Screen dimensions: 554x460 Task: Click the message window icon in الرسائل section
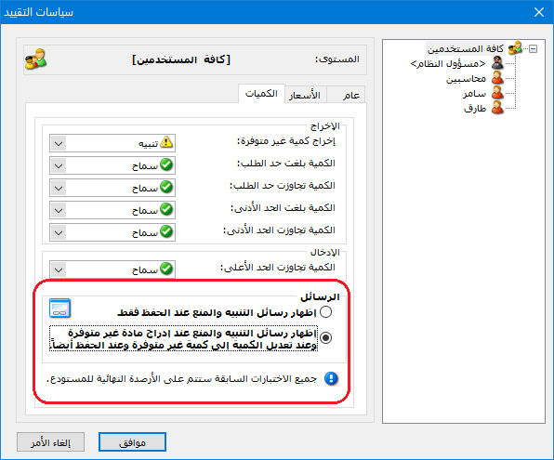coord(59,309)
